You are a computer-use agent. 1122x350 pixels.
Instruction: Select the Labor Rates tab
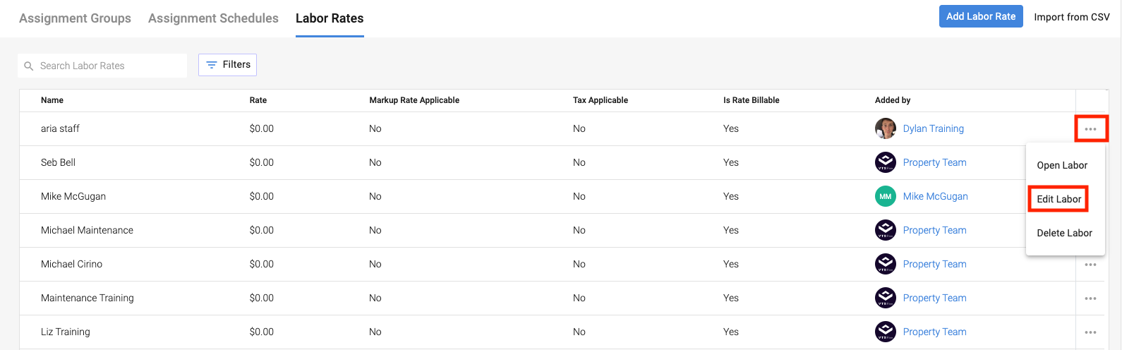click(x=330, y=18)
